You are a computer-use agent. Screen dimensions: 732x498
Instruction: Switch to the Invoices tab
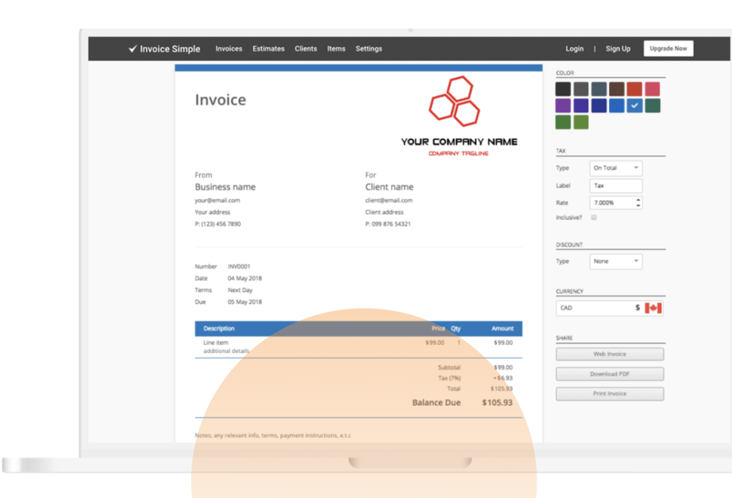click(228, 48)
